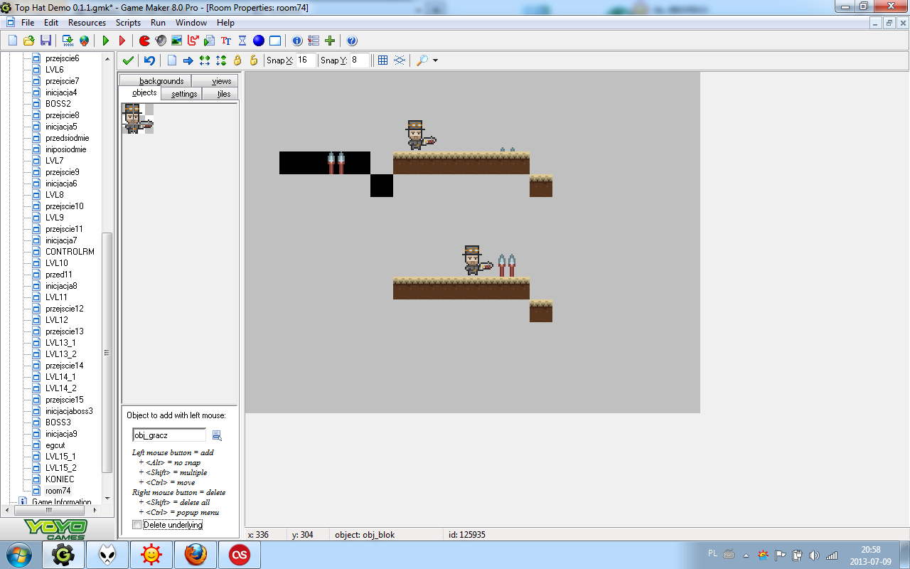Create a new sprite resource
The height and width of the screenshot is (569, 910).
coord(144,41)
